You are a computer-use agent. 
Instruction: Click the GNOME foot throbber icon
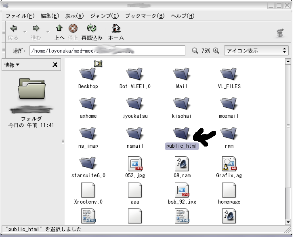[x=280, y=33]
